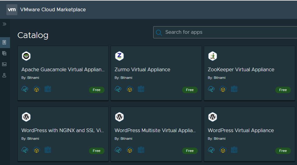Viewport: 297px width, 165px height.
Task: Click WordPress logo on WordPress Virtual Appliance
Action: tap(212, 117)
